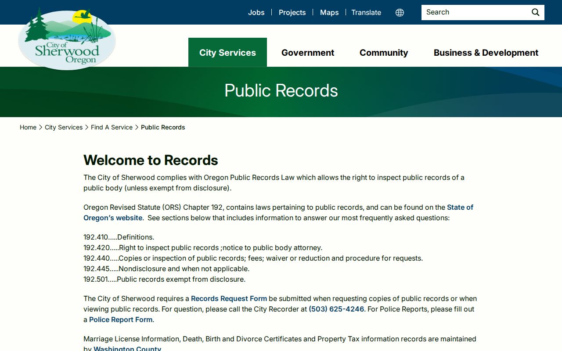Open the Business & Development menu
Screen dimensions: 562x351
tap(486, 53)
